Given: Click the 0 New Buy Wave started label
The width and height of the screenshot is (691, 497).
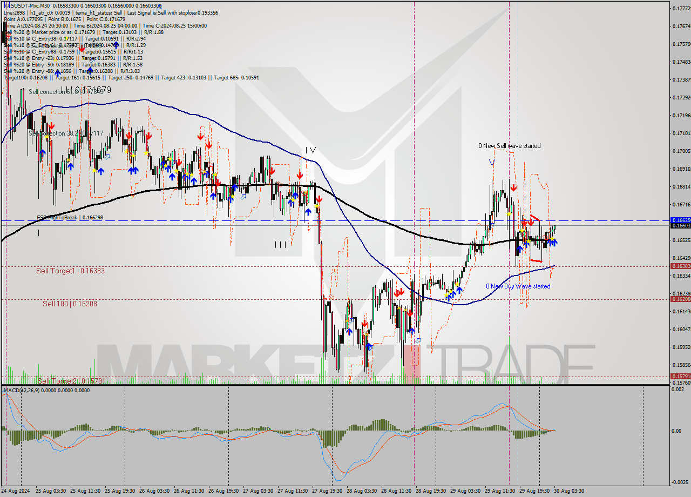Looking at the screenshot, I should click(518, 286).
